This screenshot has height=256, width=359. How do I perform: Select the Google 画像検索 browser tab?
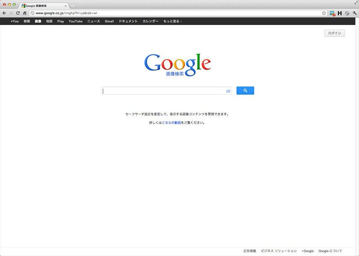pos(44,6)
